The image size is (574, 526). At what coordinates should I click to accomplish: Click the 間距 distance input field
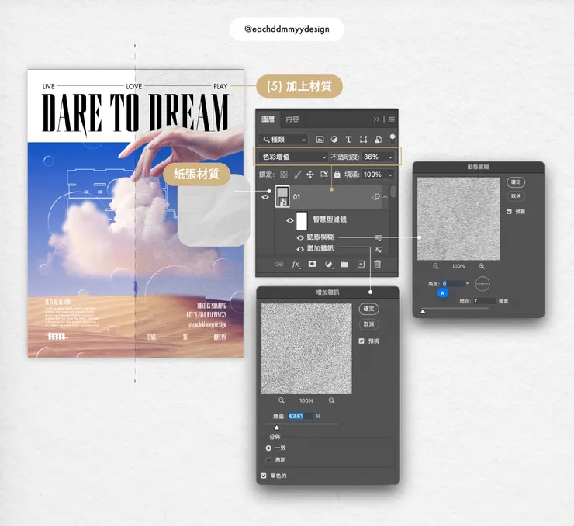pyautogui.click(x=484, y=301)
